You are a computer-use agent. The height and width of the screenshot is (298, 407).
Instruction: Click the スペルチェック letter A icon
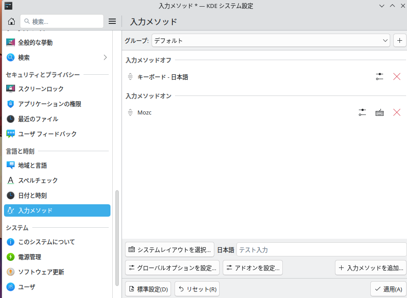tap(10, 180)
